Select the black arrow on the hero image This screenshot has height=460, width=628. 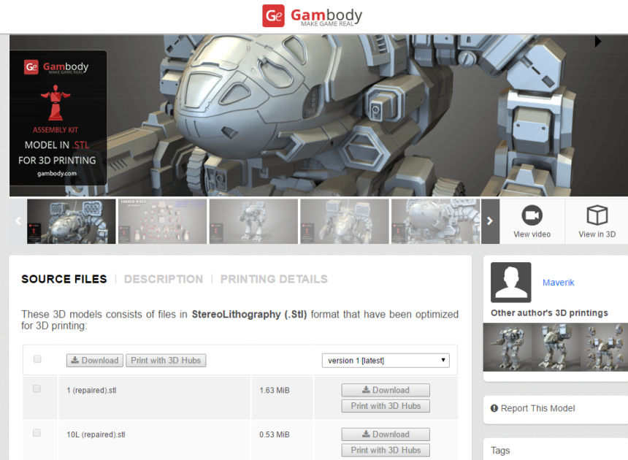click(x=597, y=42)
